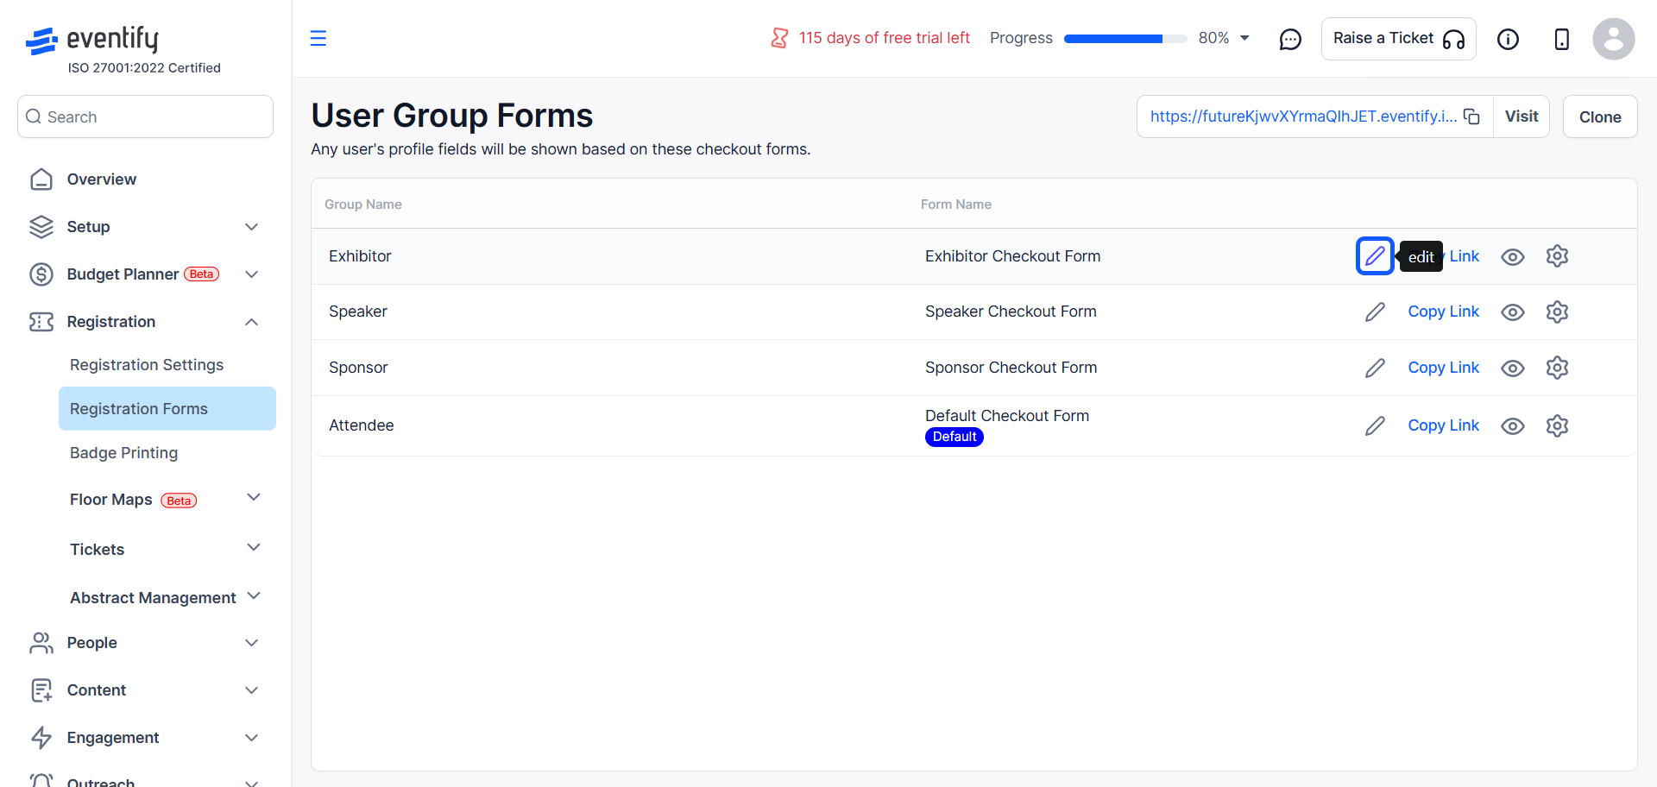Click the eventify logo

click(91, 40)
